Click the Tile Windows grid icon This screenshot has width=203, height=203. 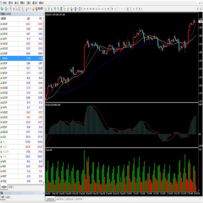pos(61,9)
